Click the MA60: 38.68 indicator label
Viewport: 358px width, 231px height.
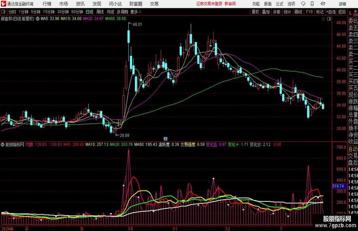pos(116,19)
